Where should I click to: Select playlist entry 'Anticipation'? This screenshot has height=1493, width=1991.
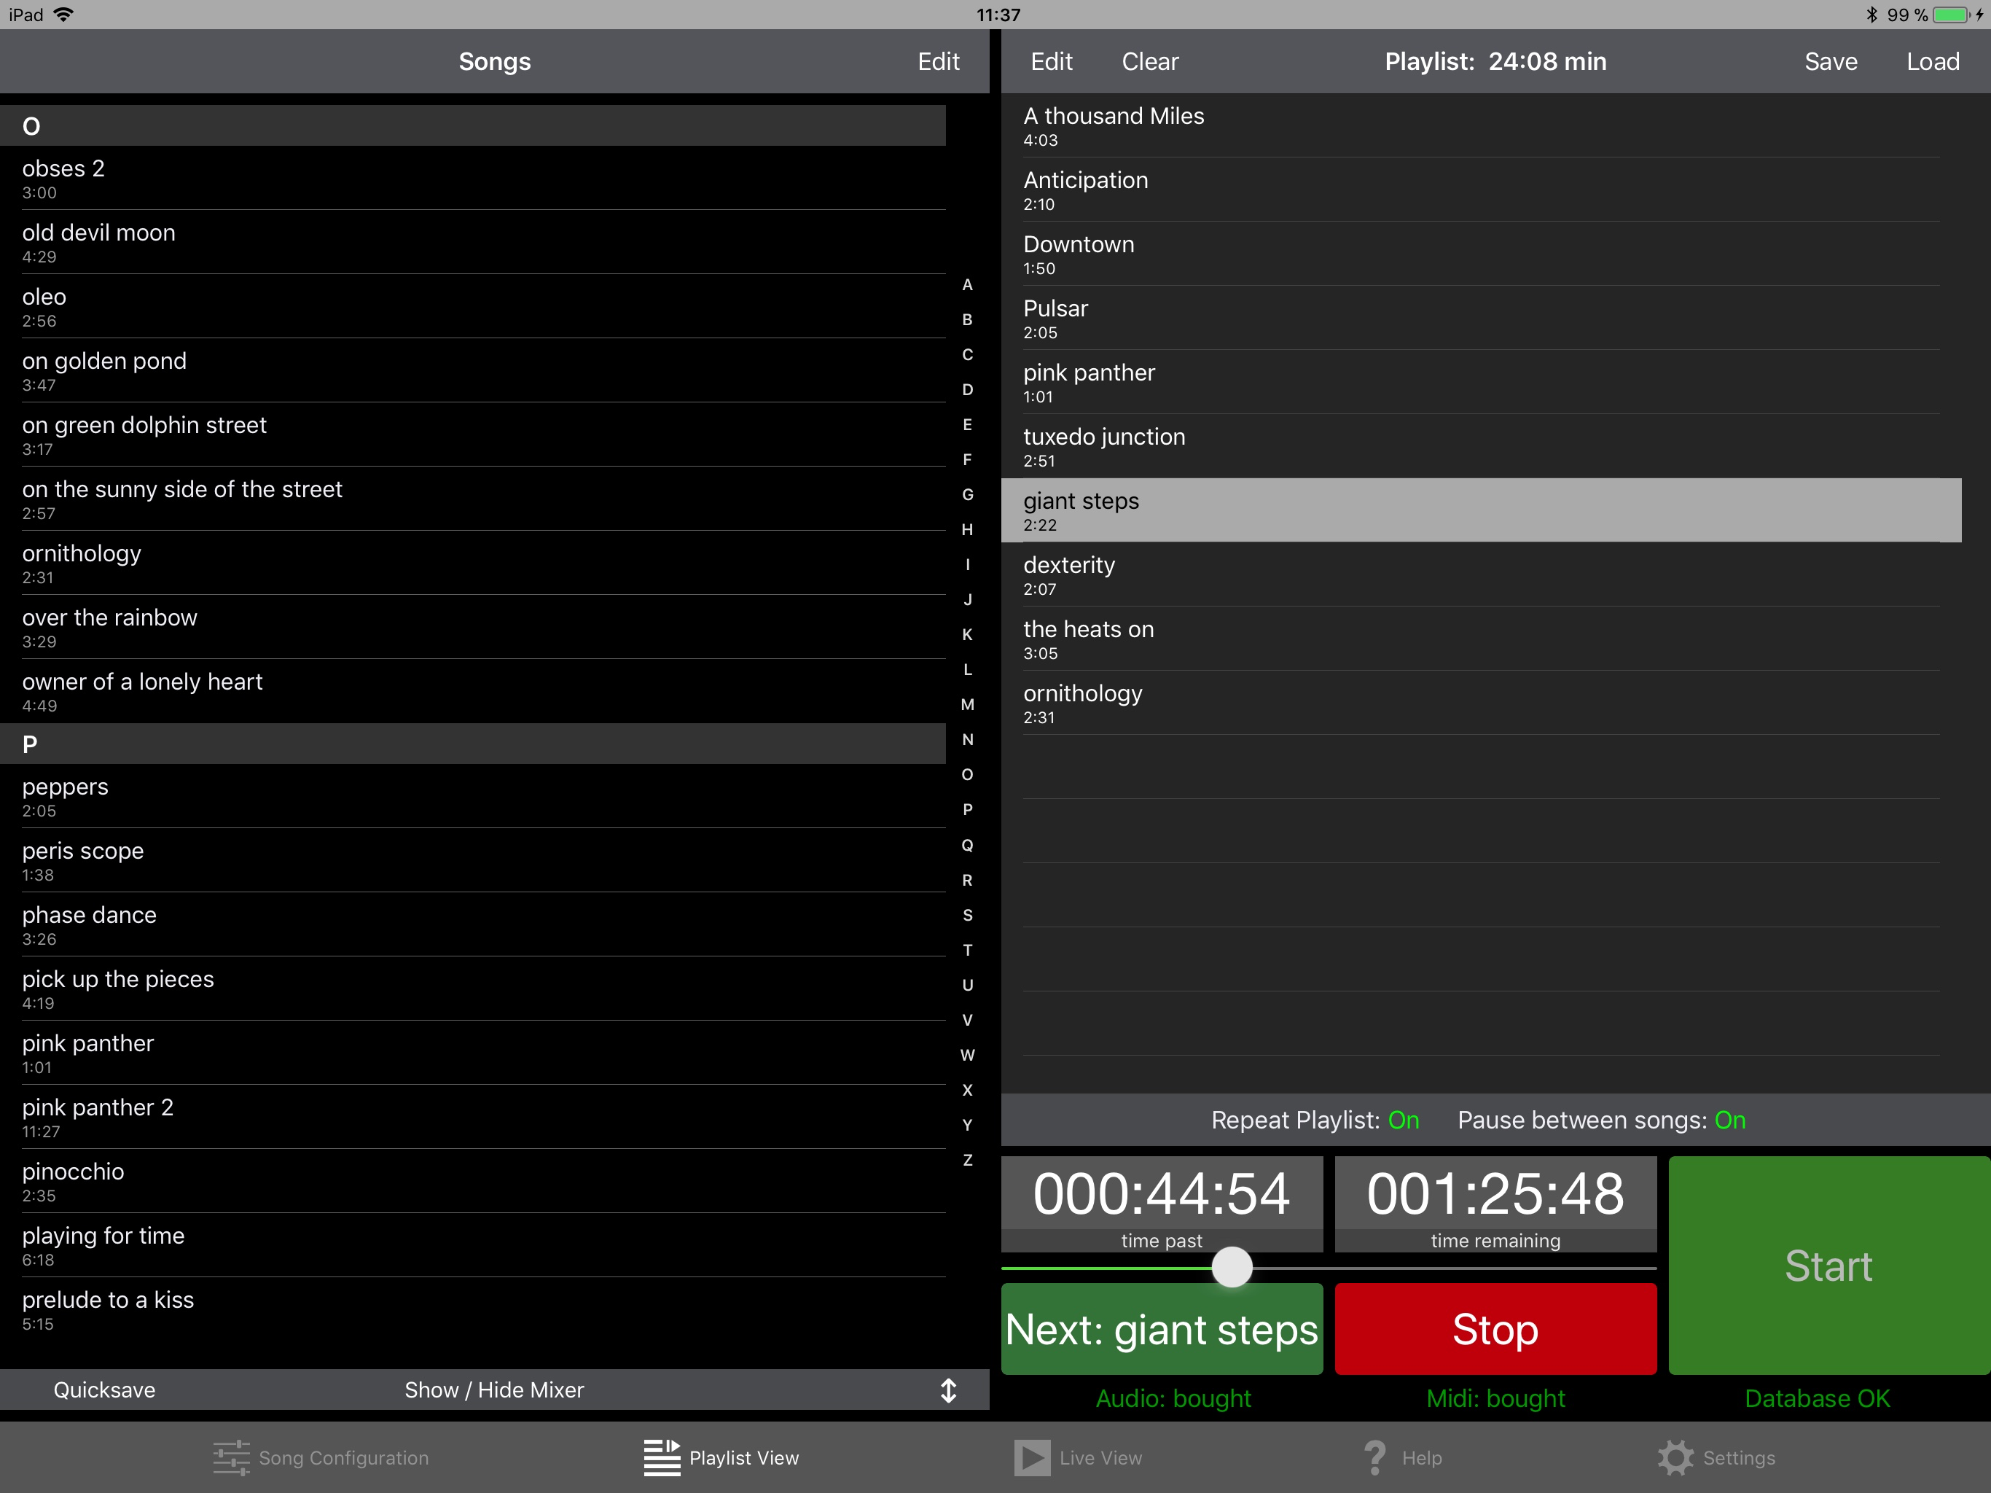1481,190
